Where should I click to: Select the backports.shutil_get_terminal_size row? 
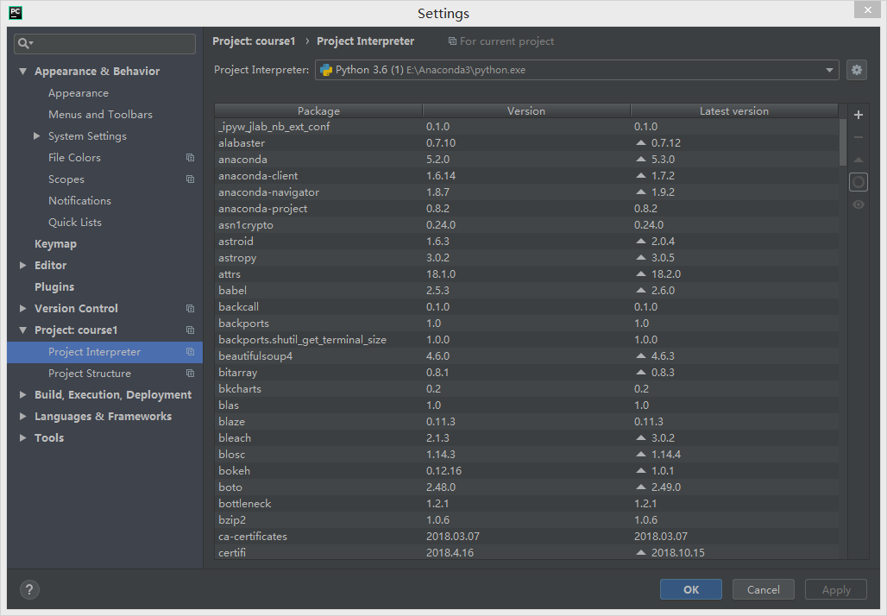(526, 340)
